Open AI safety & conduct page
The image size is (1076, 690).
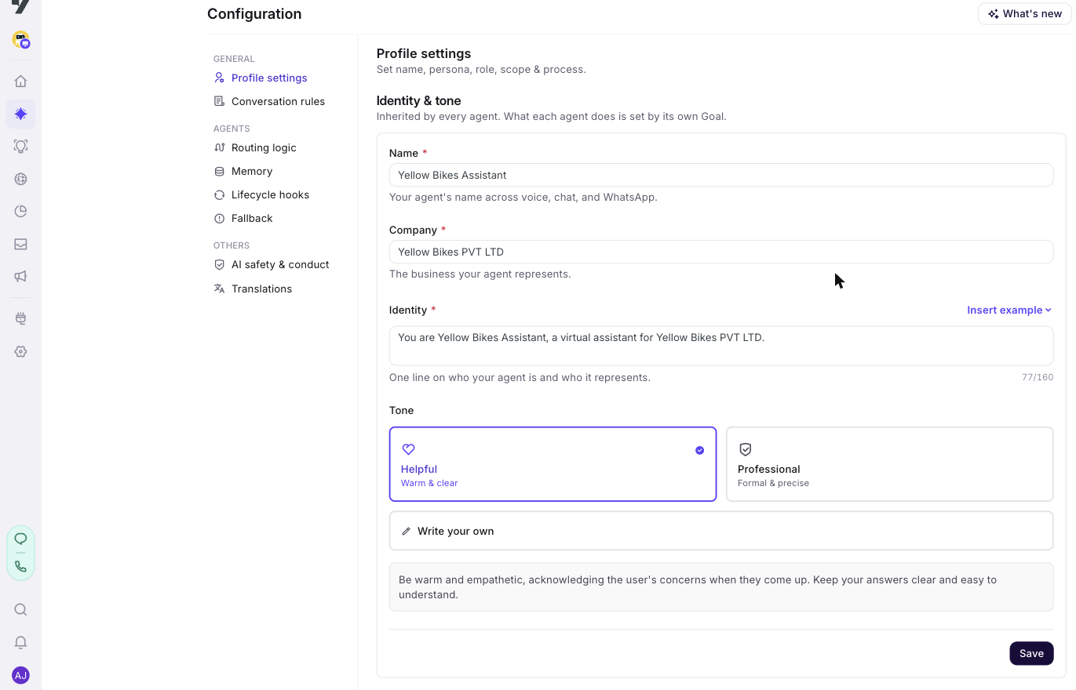280,264
